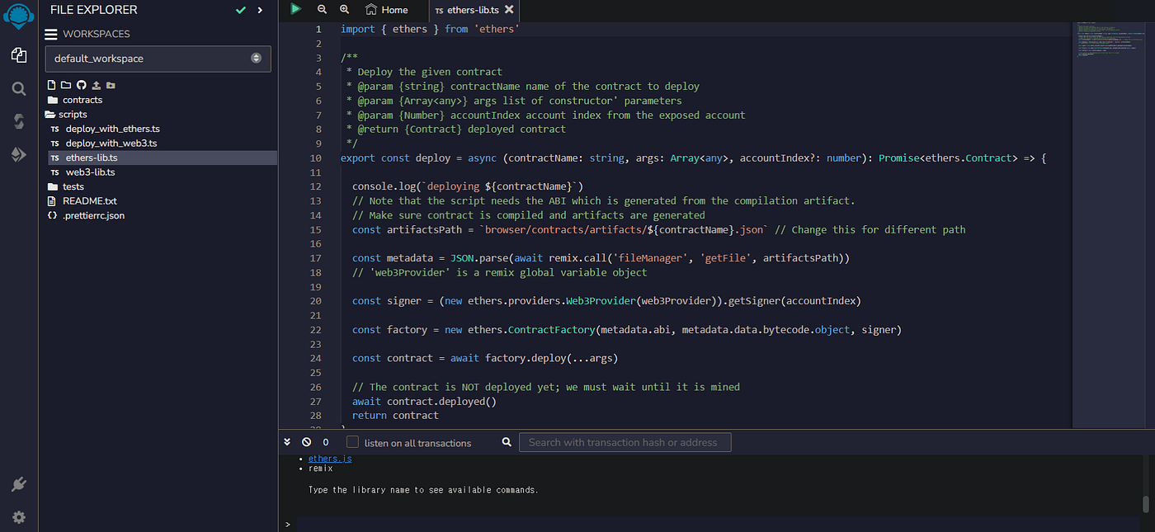Open deploy_with_web3.ts file
The image size is (1155, 532).
click(111, 143)
